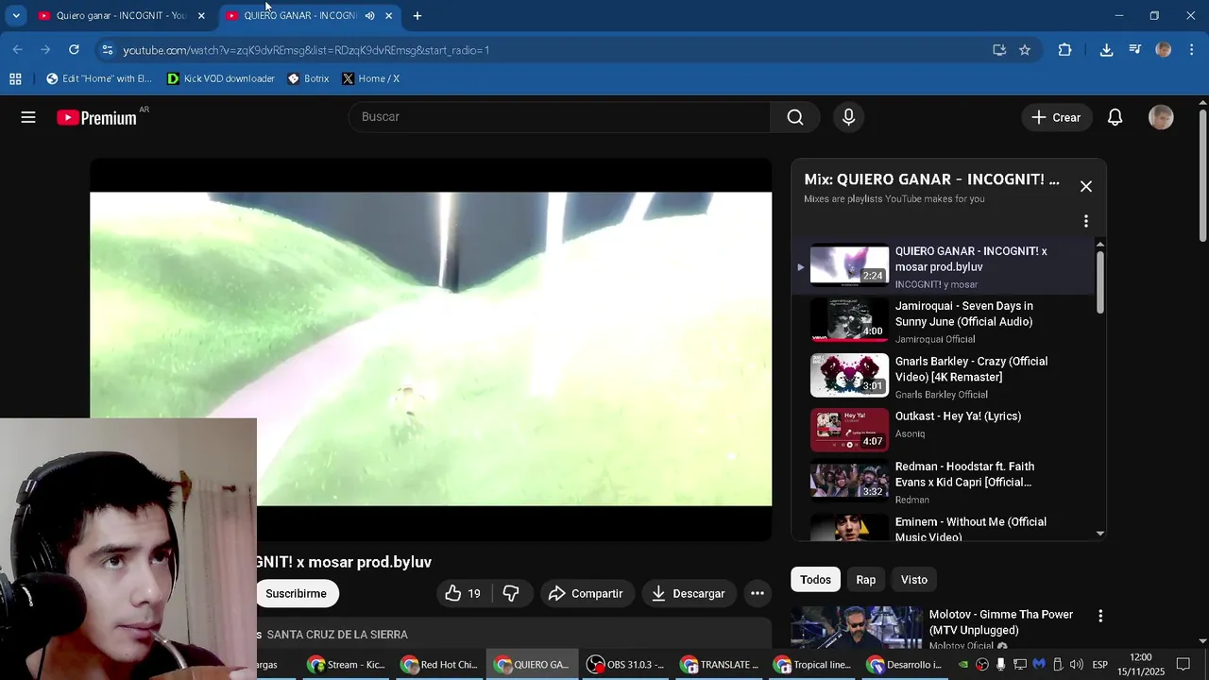Share the video via Compartir

(587, 593)
